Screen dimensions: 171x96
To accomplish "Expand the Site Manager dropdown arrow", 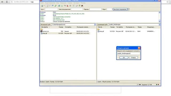I will coord(44,6).
